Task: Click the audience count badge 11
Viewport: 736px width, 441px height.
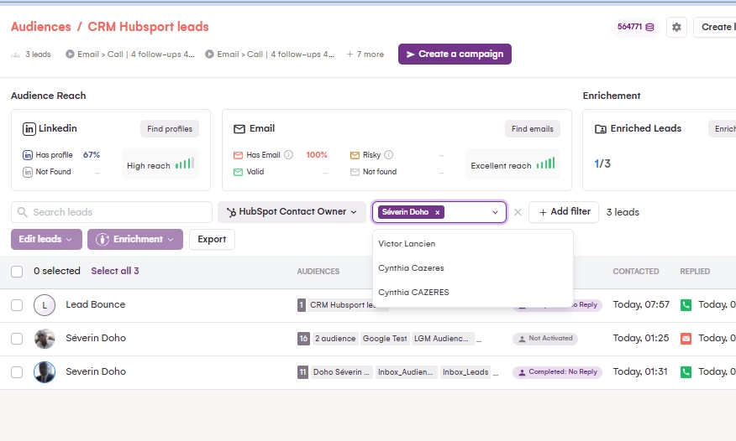Action: click(302, 372)
